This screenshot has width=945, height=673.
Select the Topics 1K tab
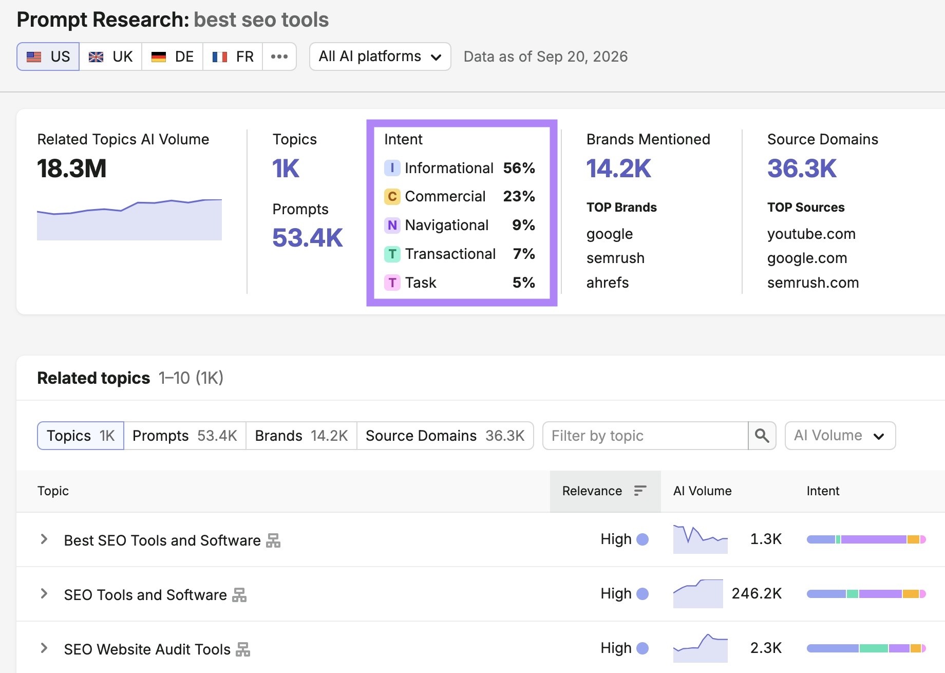(81, 436)
